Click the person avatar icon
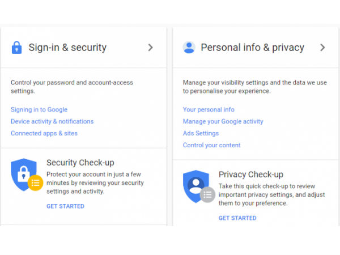Viewport: 340px width, 255px height. [x=189, y=48]
